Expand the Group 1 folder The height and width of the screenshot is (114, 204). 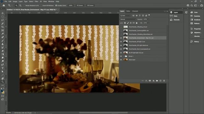click(124, 56)
